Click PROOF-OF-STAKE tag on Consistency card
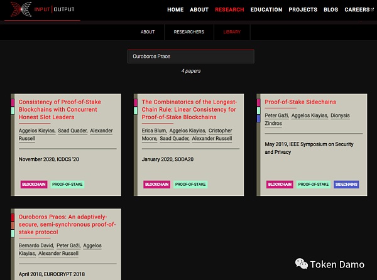The width and height of the screenshot is (377, 280). point(67,185)
